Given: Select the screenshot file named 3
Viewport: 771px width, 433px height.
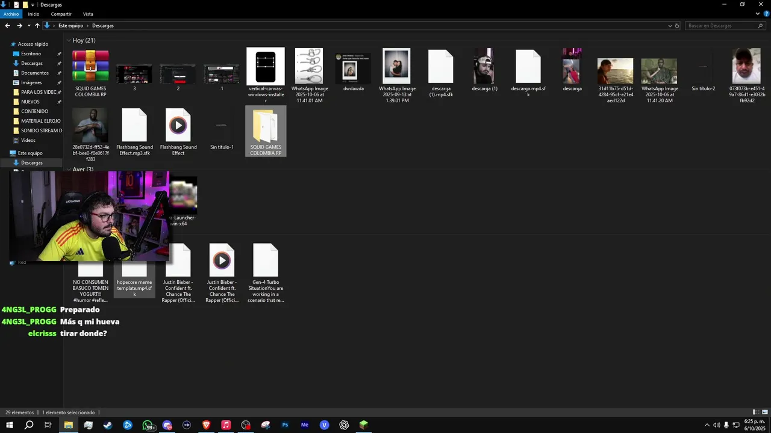Looking at the screenshot, I should pos(134,77).
